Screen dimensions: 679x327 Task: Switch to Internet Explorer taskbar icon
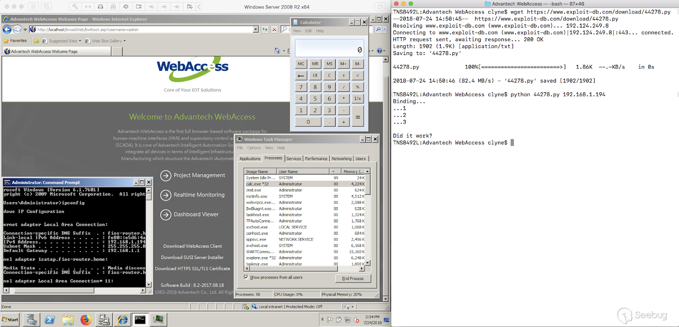[x=122, y=320]
